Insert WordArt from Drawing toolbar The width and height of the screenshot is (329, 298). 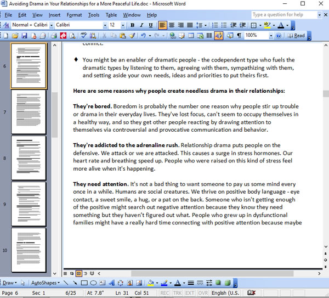(112, 283)
